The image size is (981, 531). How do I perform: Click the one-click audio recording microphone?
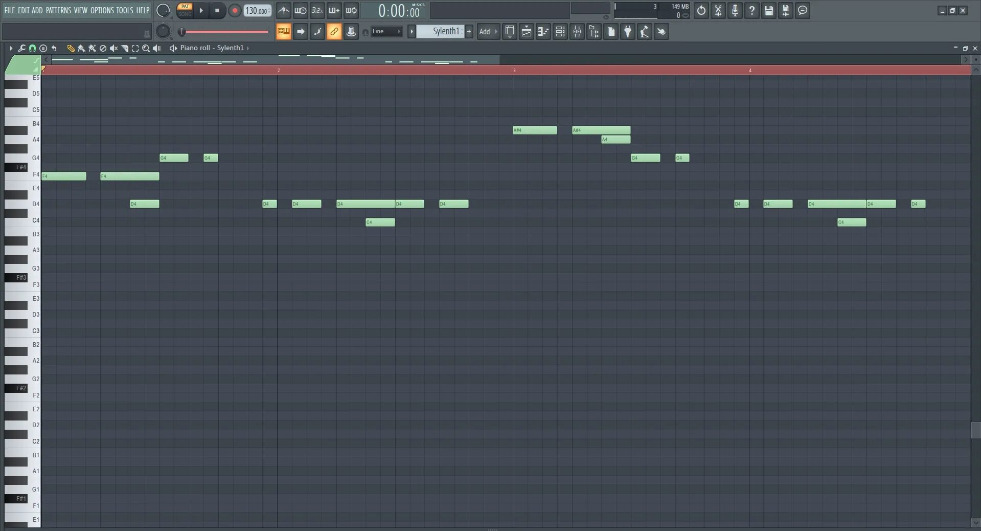(x=735, y=10)
